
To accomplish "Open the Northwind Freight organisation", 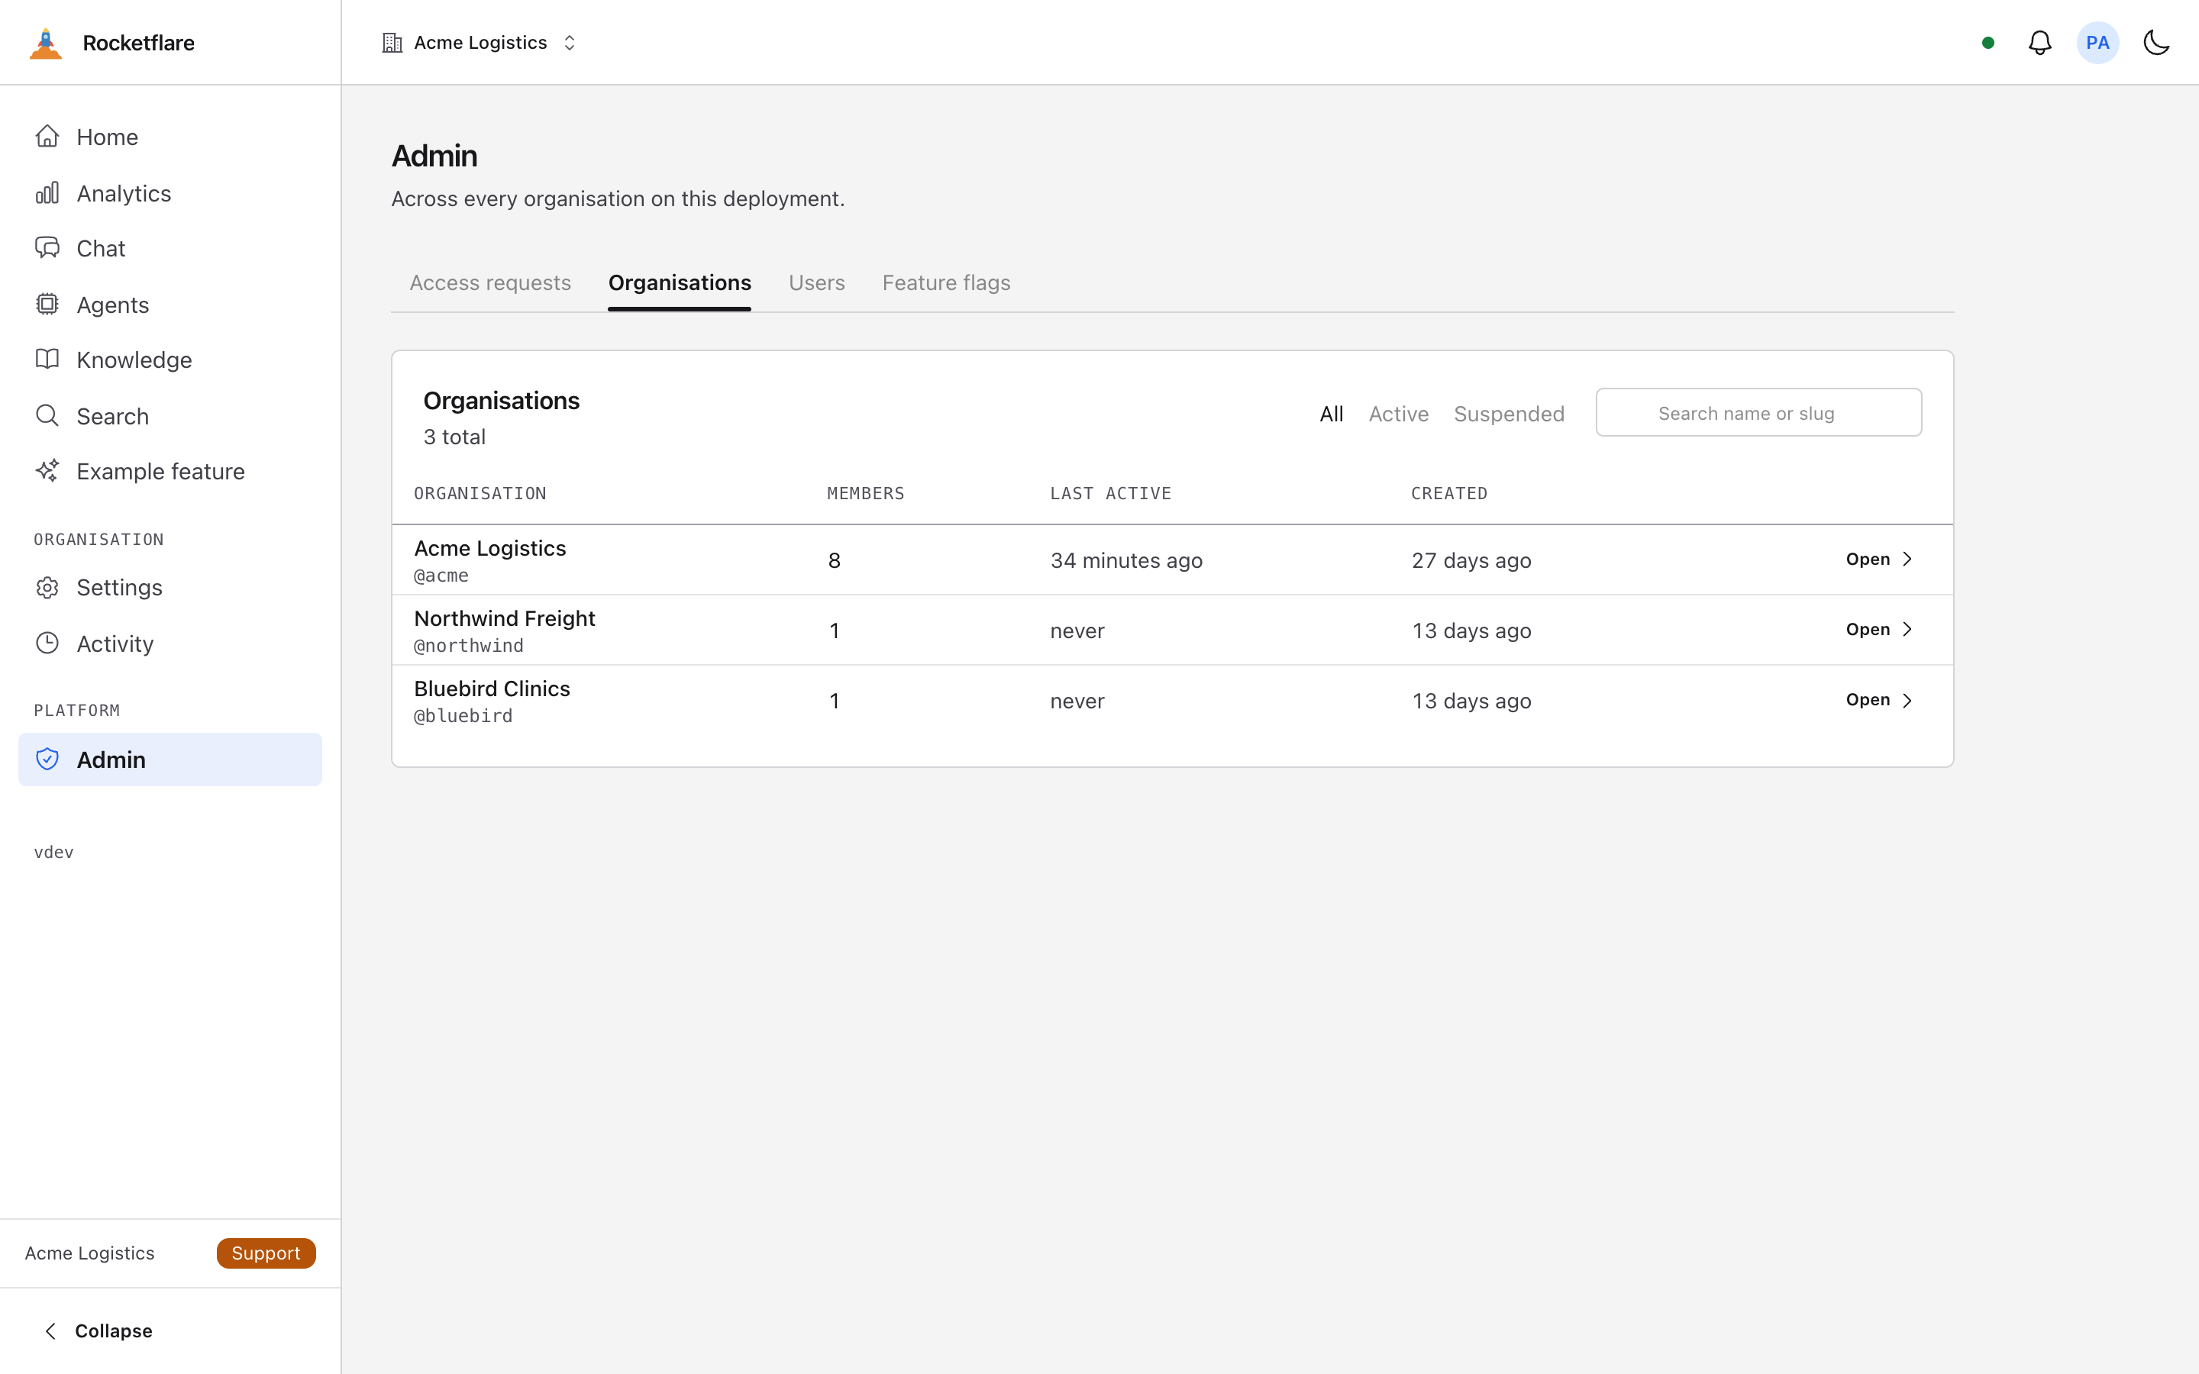I will [1879, 630].
